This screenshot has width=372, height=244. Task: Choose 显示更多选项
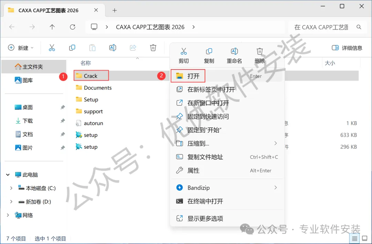227,219
